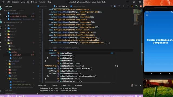This screenshot has height=97, width=173.
Task: Open errors and warnings count in status bar
Action: (21, 96)
